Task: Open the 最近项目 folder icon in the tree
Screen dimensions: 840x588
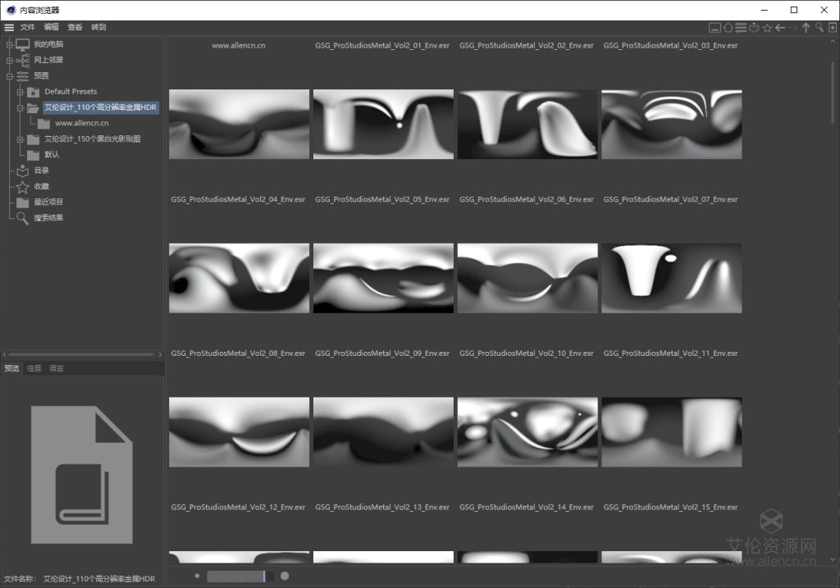Action: point(22,203)
